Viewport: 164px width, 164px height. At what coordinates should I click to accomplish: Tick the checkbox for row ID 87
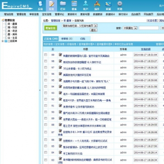(x=46, y=132)
